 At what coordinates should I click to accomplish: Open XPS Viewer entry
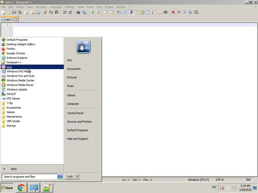tap(32, 99)
